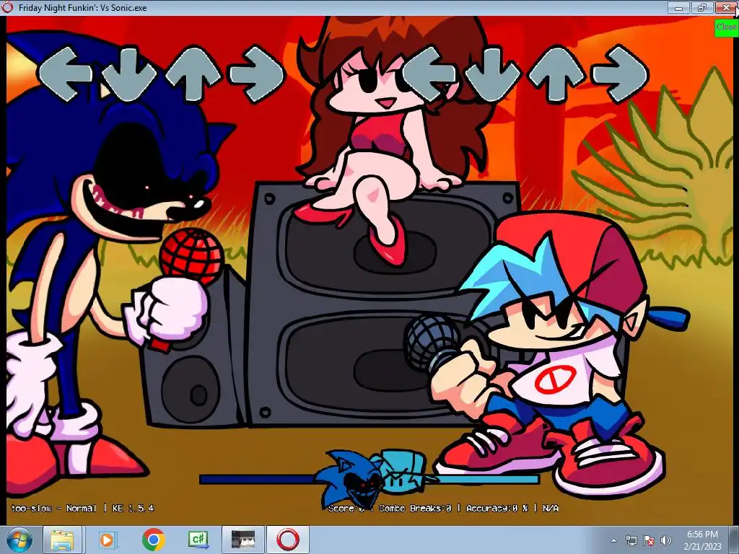
Task: Show hidden system tray icons
Action: [613, 540]
